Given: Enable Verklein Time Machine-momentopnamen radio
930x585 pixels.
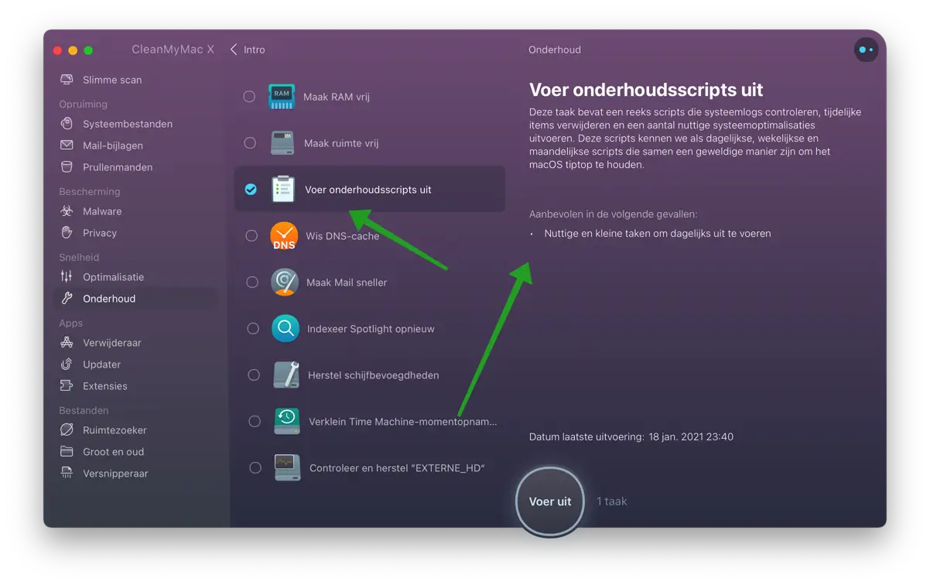Looking at the screenshot, I should tap(255, 422).
